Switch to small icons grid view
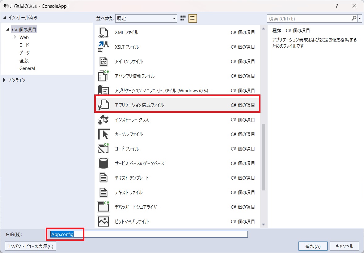Viewport: 364px width, 253px height. pyautogui.click(x=183, y=18)
